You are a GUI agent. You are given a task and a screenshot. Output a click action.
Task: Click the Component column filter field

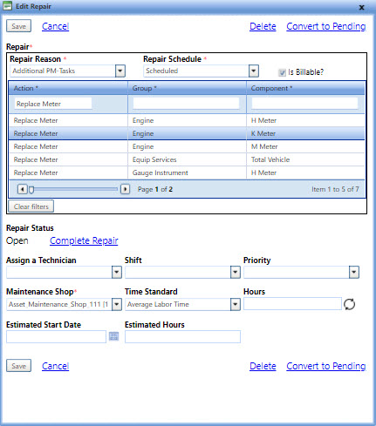click(x=304, y=104)
